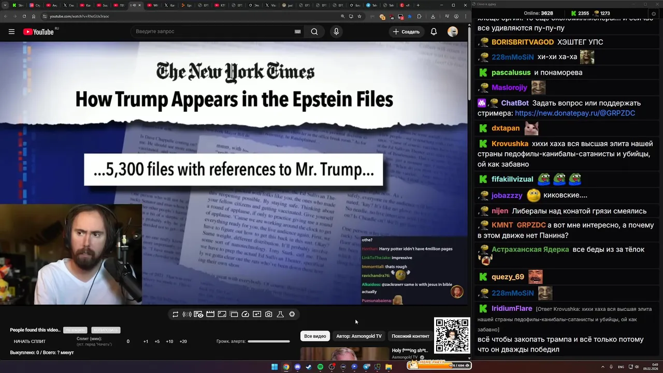This screenshot has width=663, height=373.
Task: Click the split minutes value 0
Action: [x=128, y=341]
